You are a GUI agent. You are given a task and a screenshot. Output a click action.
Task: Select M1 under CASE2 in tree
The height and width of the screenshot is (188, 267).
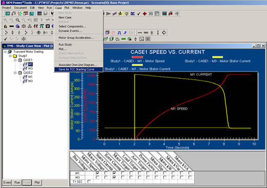(30, 77)
